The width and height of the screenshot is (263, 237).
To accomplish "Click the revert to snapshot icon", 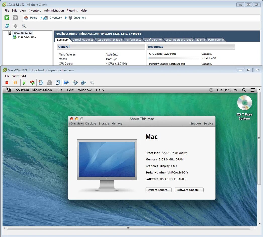I will pos(50,83).
